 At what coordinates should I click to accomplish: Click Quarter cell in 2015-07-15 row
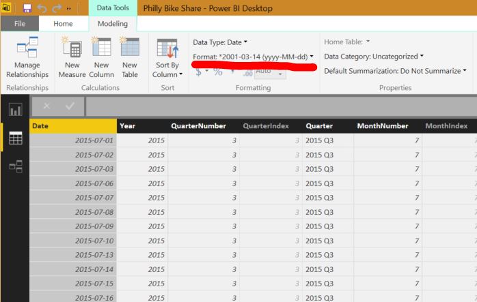tap(328, 284)
